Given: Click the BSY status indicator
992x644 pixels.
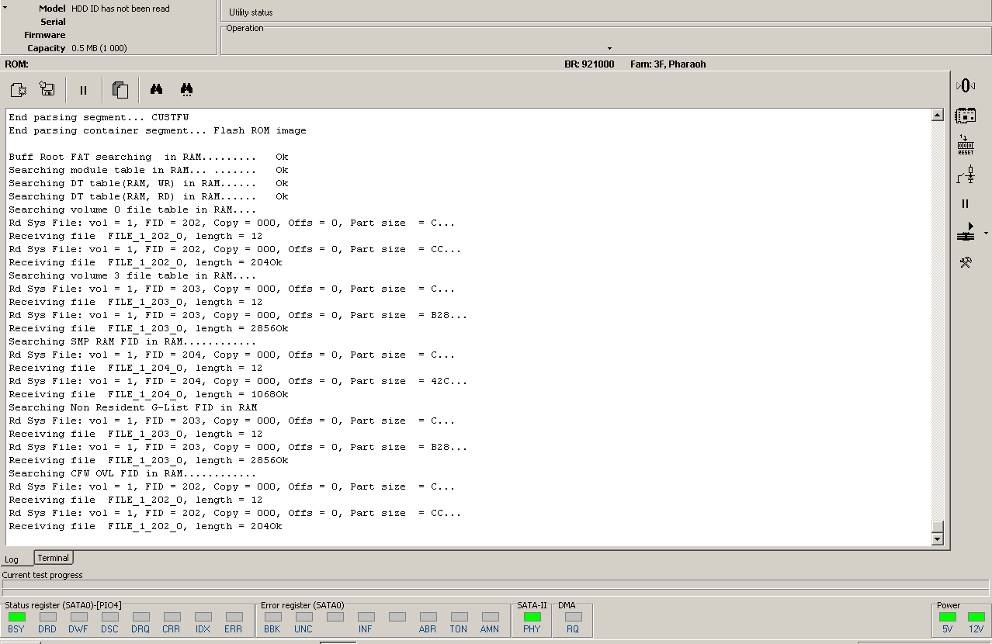Looking at the screenshot, I should point(16,617).
